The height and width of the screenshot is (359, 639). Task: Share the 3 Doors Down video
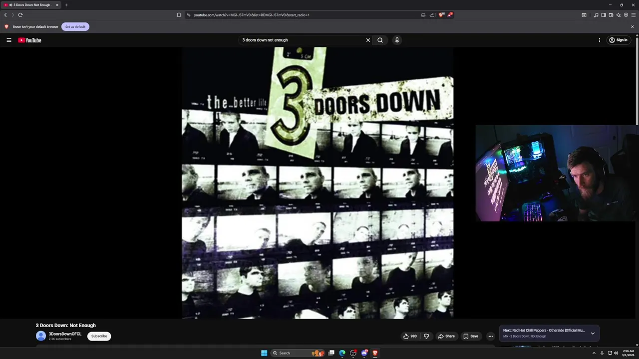(x=446, y=336)
